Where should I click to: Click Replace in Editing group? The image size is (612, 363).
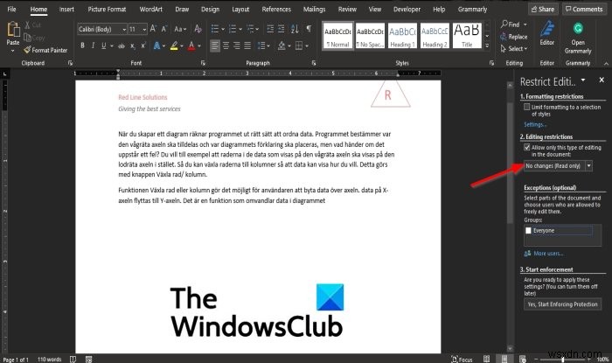514,37
